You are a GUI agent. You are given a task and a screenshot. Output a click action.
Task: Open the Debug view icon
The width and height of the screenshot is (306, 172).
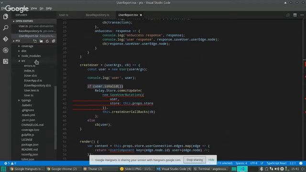coord(5,50)
